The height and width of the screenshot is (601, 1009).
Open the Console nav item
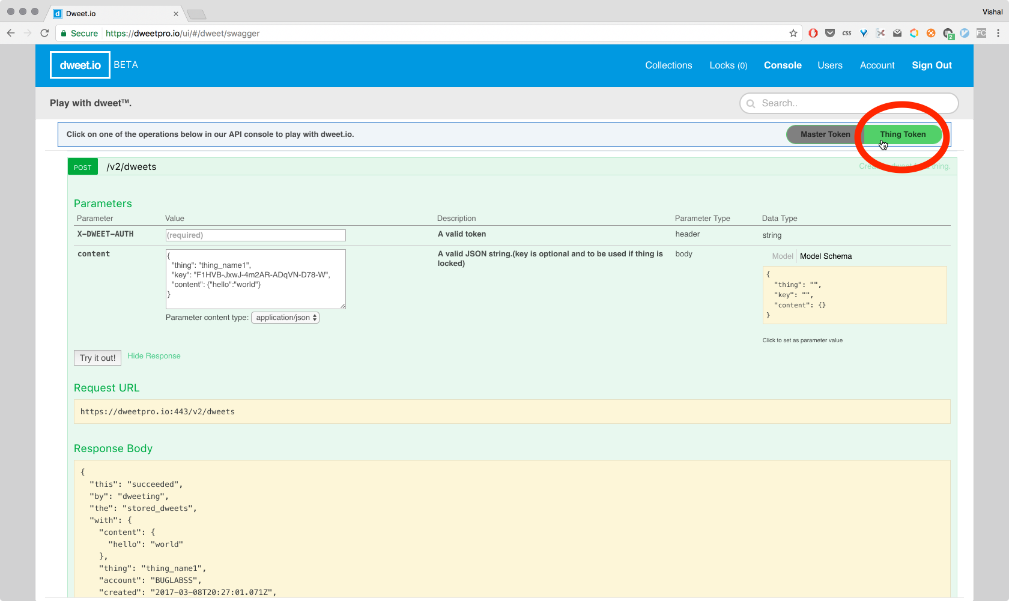pos(783,65)
